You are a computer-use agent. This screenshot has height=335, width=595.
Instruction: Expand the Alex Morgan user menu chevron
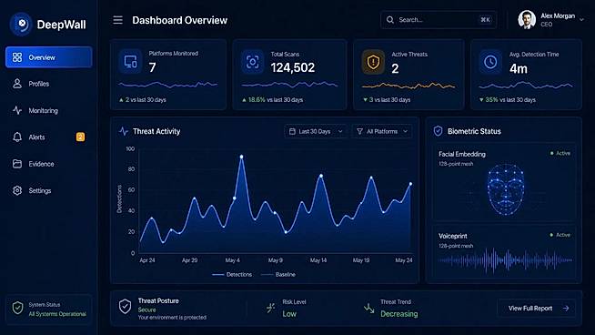click(x=581, y=20)
